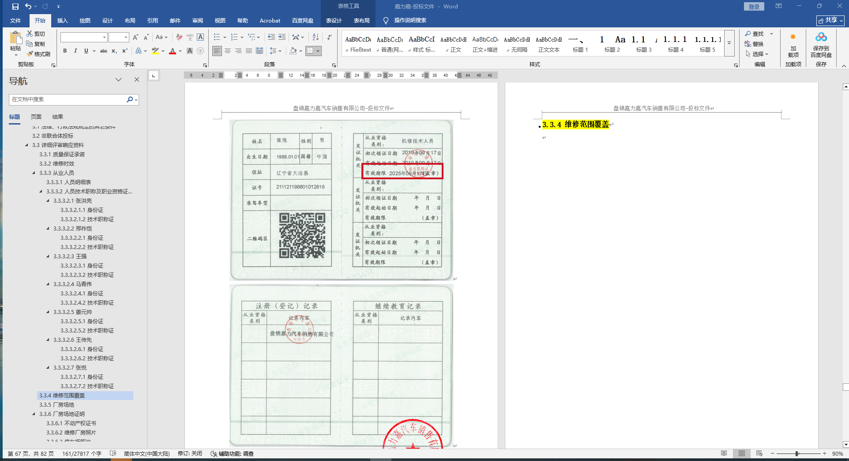Apply the yellow text highlight color
The image size is (849, 461).
point(155,51)
